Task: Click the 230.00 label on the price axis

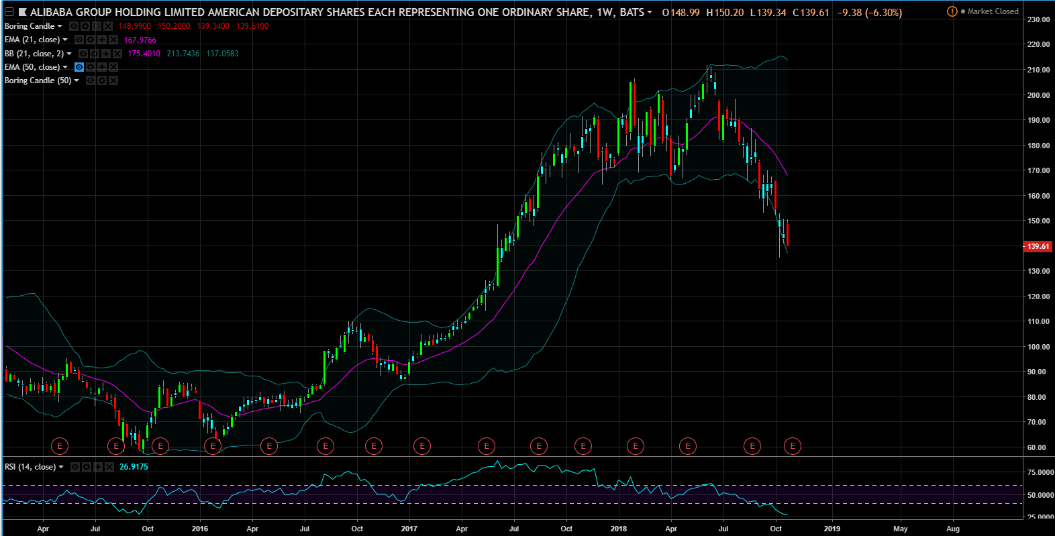Action: 1038,19
